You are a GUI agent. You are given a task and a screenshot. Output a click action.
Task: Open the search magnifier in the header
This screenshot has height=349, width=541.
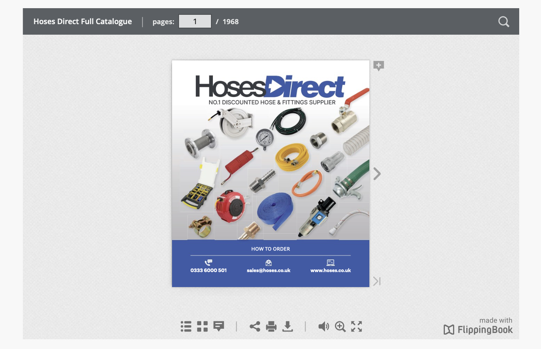click(504, 21)
